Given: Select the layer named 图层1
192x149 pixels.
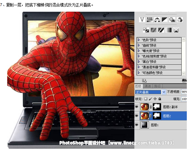Looking at the screenshot, I should pyautogui.click(x=155, y=125).
